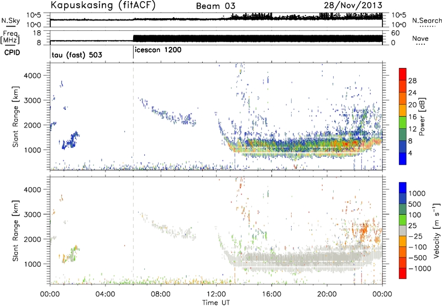Screen dimensions: 442x306
Task: Click the '12:00' time axis tick label
Action: 216,294
